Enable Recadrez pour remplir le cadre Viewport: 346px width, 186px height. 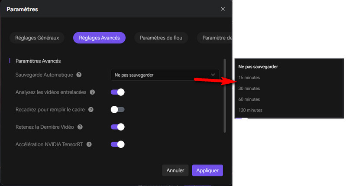[x=118, y=110]
